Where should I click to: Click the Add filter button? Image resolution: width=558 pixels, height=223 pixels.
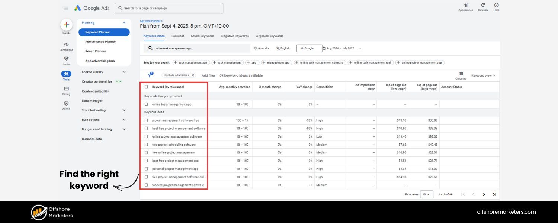pos(208,75)
